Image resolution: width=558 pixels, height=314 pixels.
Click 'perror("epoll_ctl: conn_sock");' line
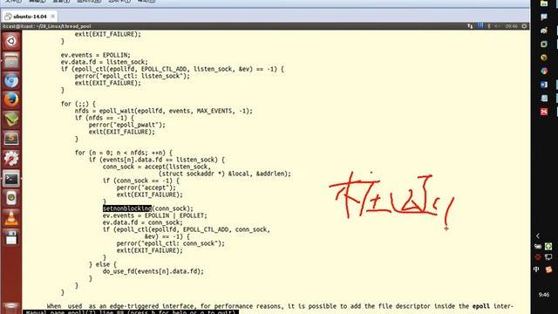(x=171, y=243)
